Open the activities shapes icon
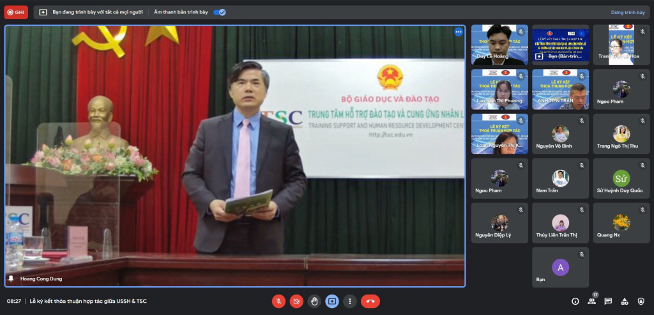 (x=625, y=301)
